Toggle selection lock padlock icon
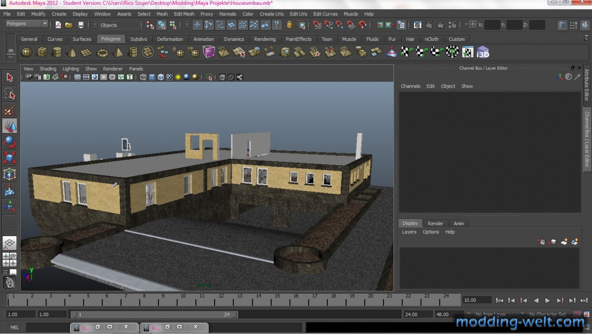This screenshot has width=592, height=334. pos(290,25)
